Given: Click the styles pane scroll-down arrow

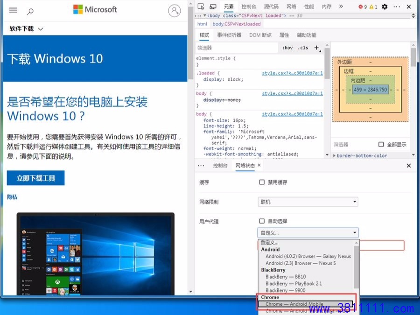Looking at the screenshot, I should pyautogui.click(x=327, y=155).
